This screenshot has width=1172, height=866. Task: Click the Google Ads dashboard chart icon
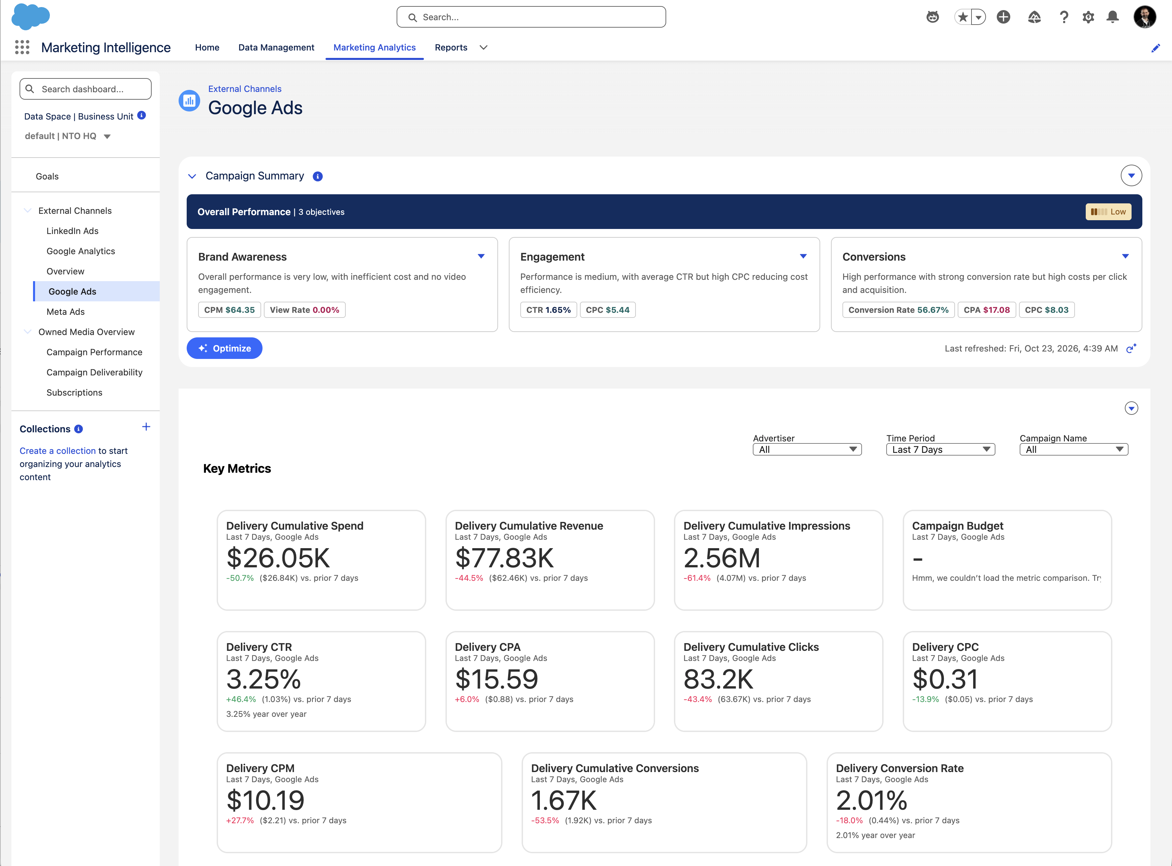click(189, 101)
